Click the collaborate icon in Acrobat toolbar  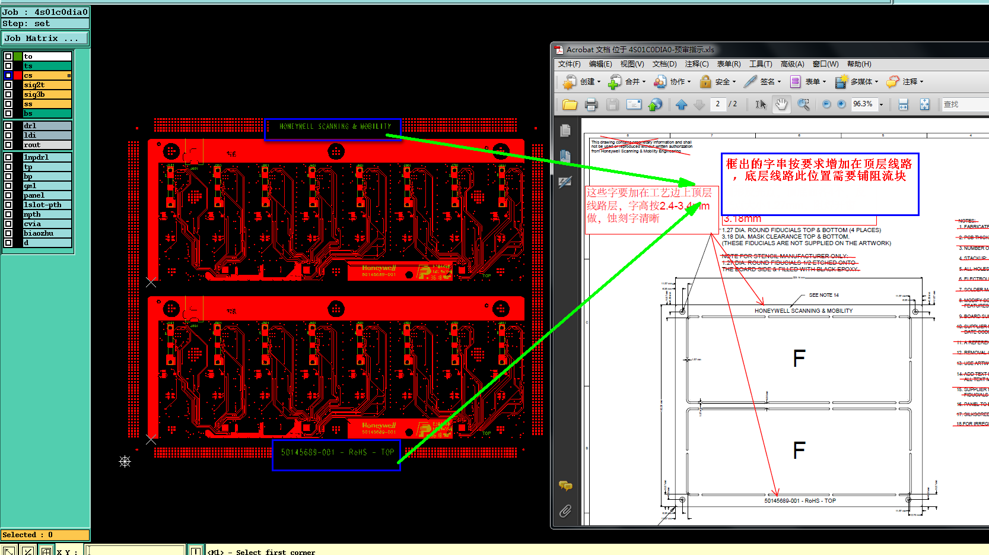pyautogui.click(x=660, y=81)
